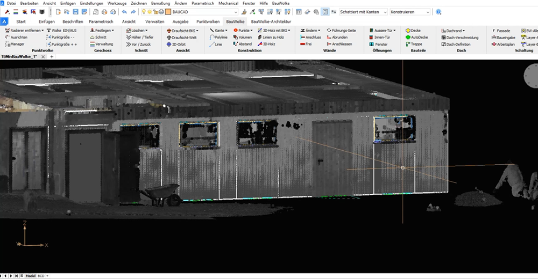This screenshot has height=279, width=538.
Task: Toggle the highlighted properties panel button
Action: (325, 11)
